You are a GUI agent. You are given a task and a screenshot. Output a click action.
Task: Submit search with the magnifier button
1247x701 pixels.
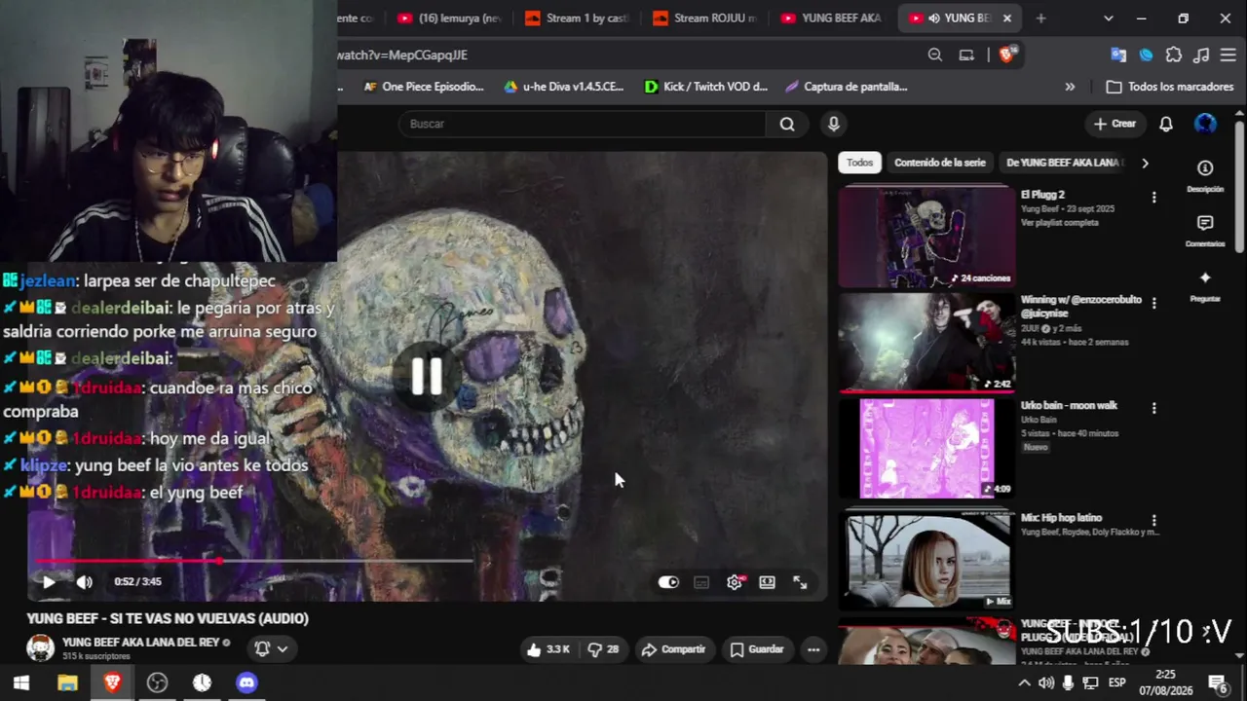[x=787, y=124]
